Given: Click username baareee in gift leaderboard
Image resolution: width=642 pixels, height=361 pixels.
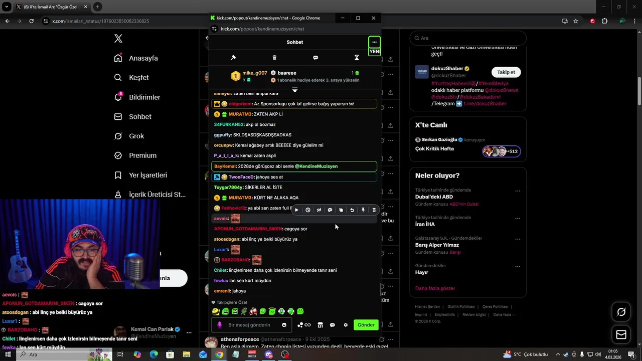Looking at the screenshot, I should pyautogui.click(x=287, y=73).
